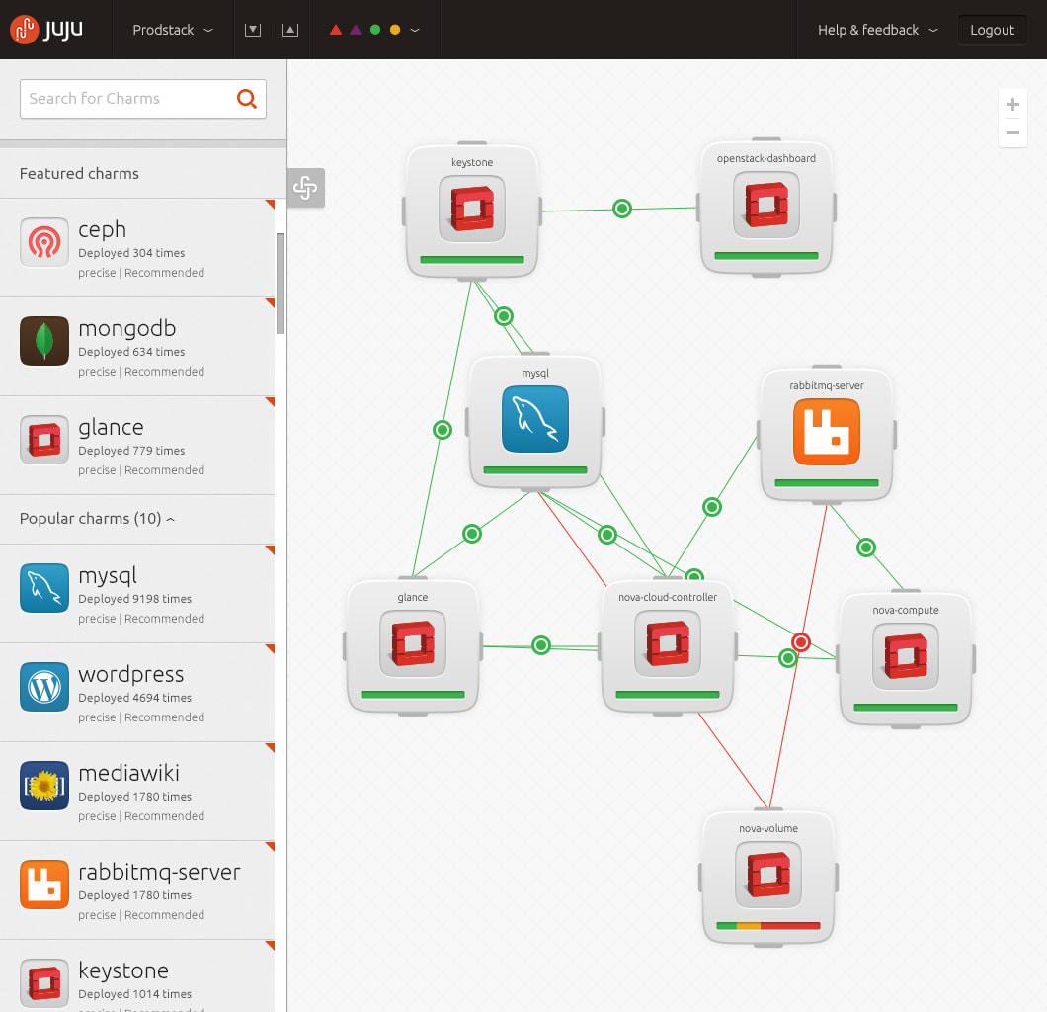1047x1012 pixels.
Task: Click the glance to nova-cloud-controller relation marker
Action: tap(541, 645)
